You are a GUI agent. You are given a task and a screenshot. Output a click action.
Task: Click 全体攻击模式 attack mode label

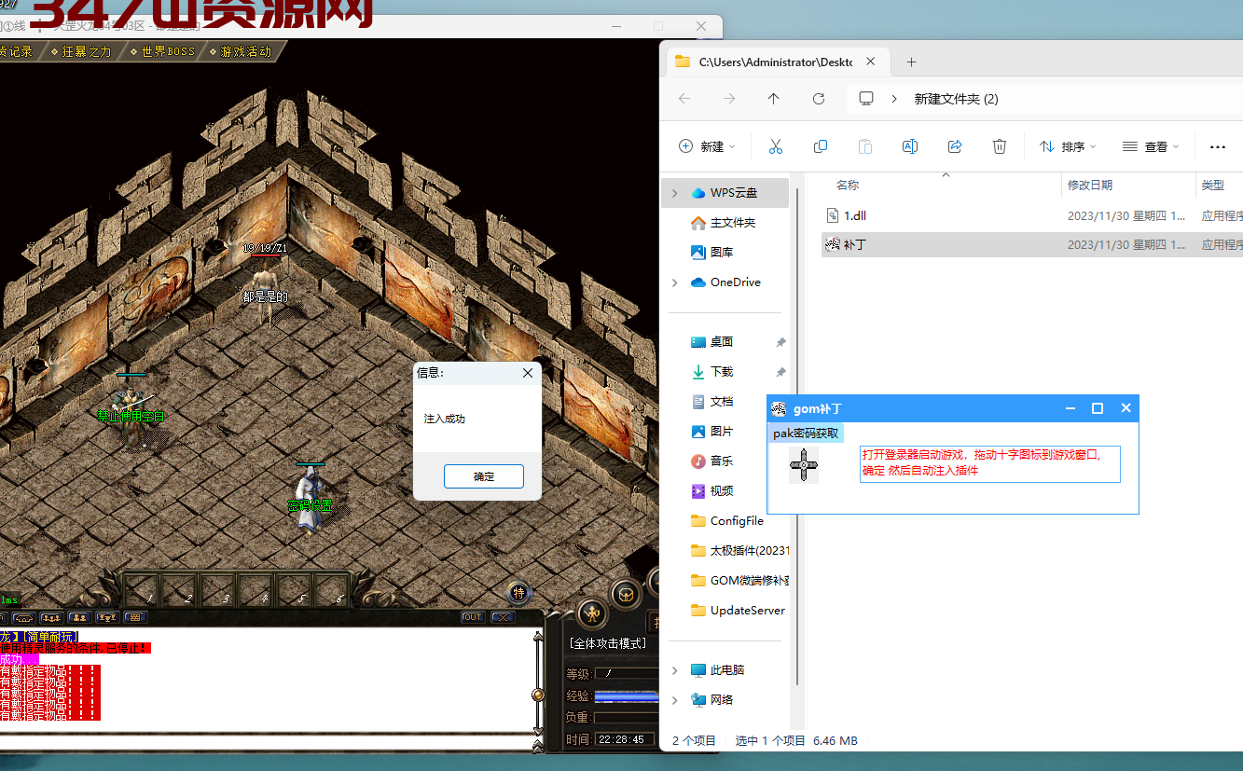tap(607, 643)
